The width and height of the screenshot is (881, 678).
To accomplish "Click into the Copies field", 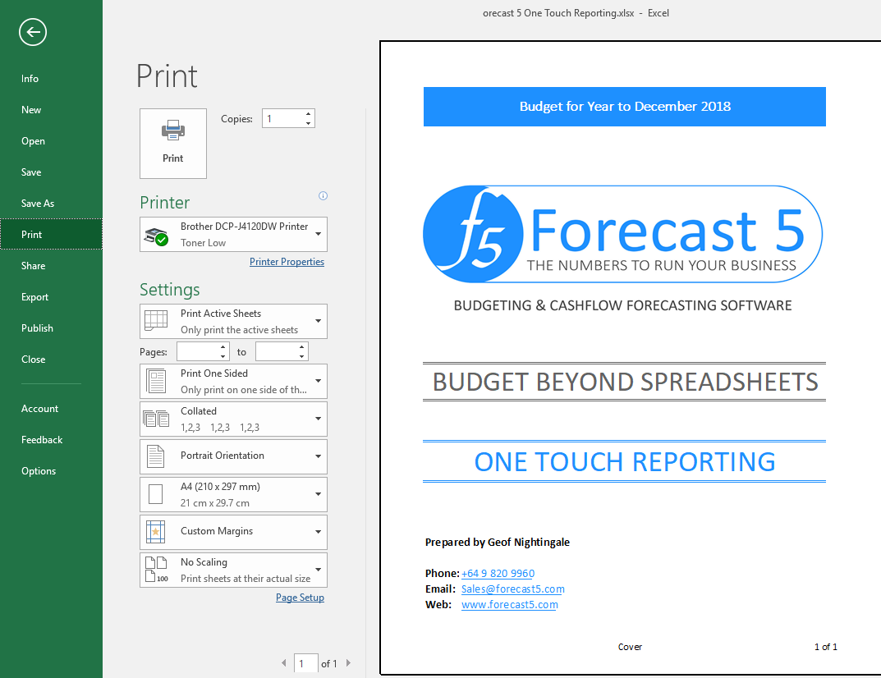I will 283,118.
